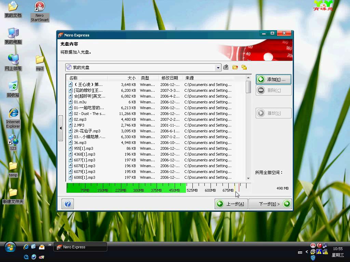
Task: Click the red capacity limit marker
Action: [x=239, y=187]
